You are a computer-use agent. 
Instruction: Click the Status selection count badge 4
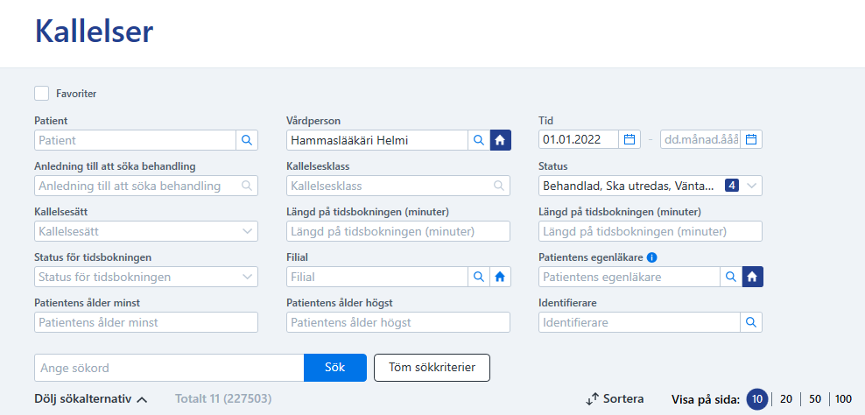[732, 186]
